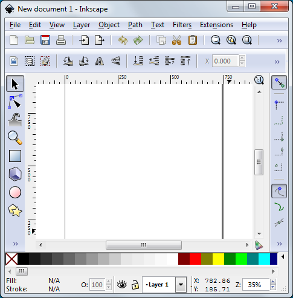This screenshot has width=293, height=298.
Task: Rotate selection 90° counter-clockwise
Action: coord(68,61)
